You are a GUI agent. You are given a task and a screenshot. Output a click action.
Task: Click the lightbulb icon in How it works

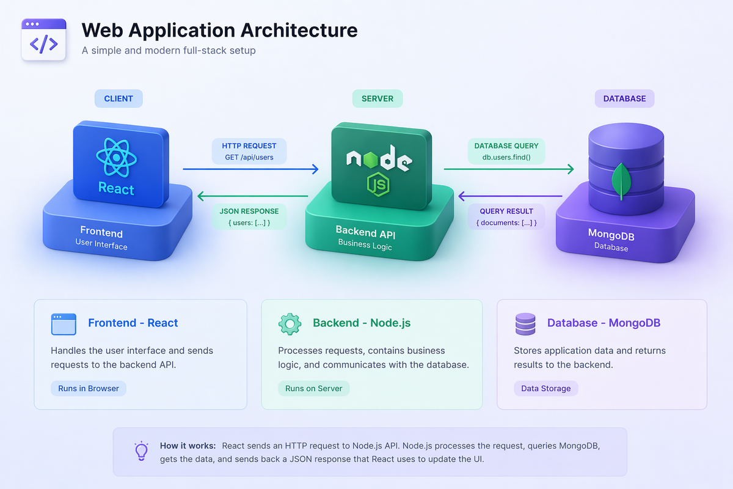point(142,451)
